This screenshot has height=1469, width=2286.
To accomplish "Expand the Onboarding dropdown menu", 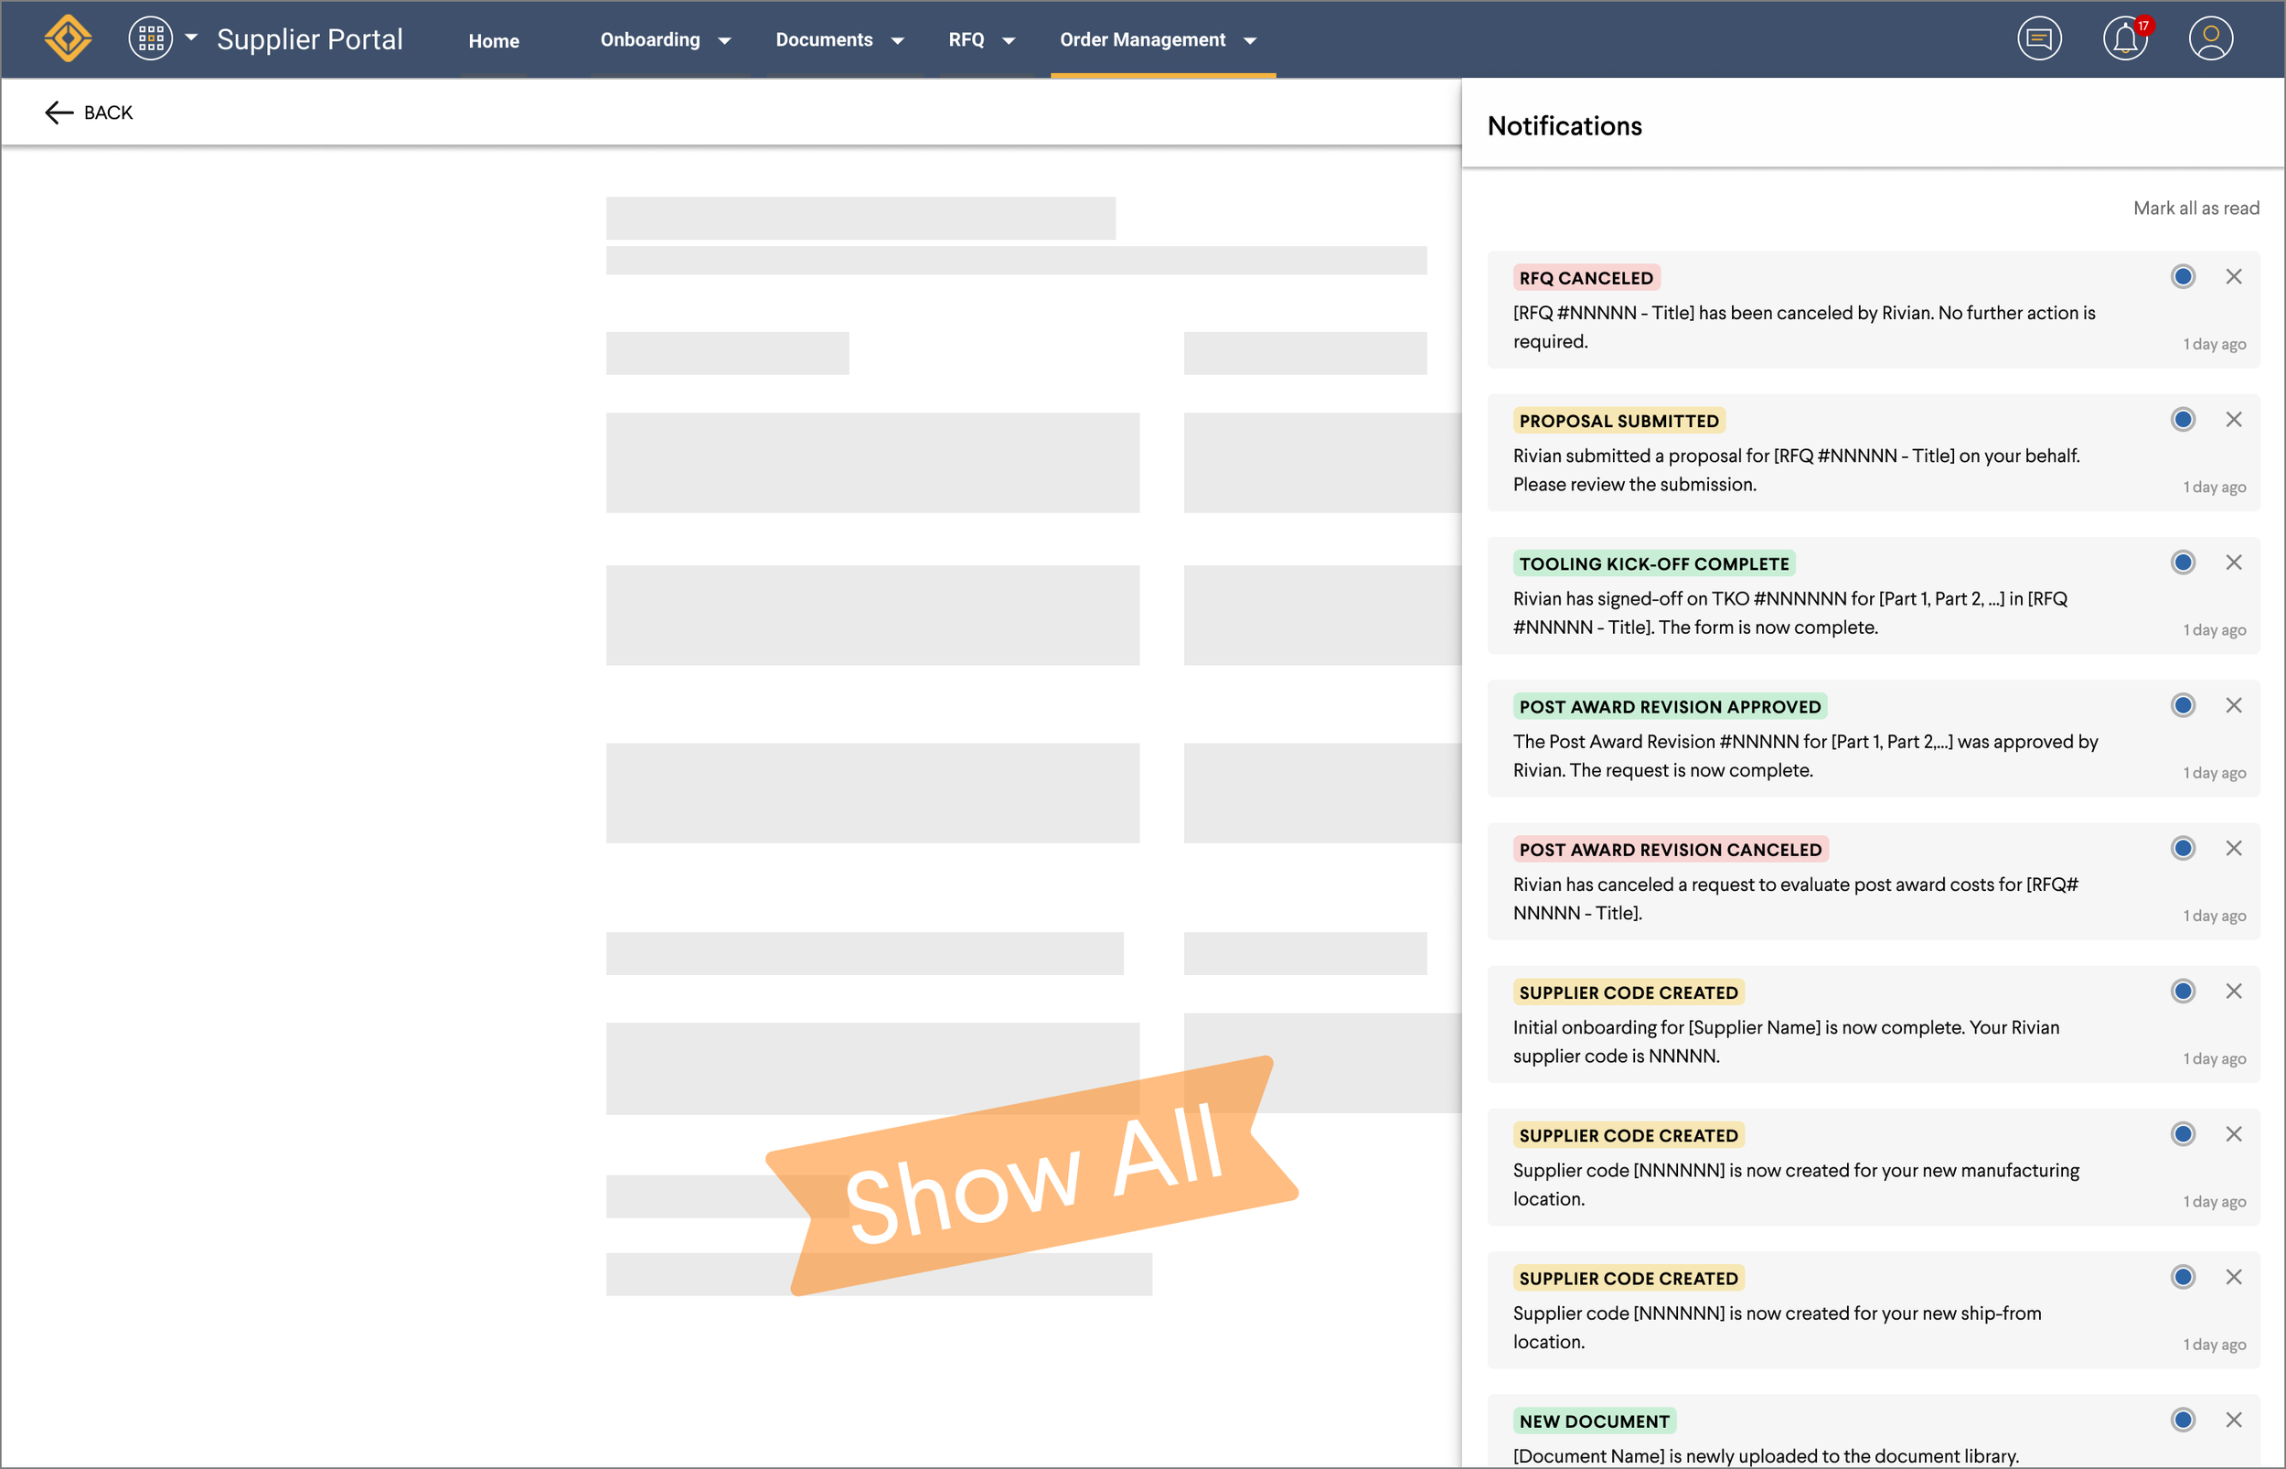I will pos(665,40).
